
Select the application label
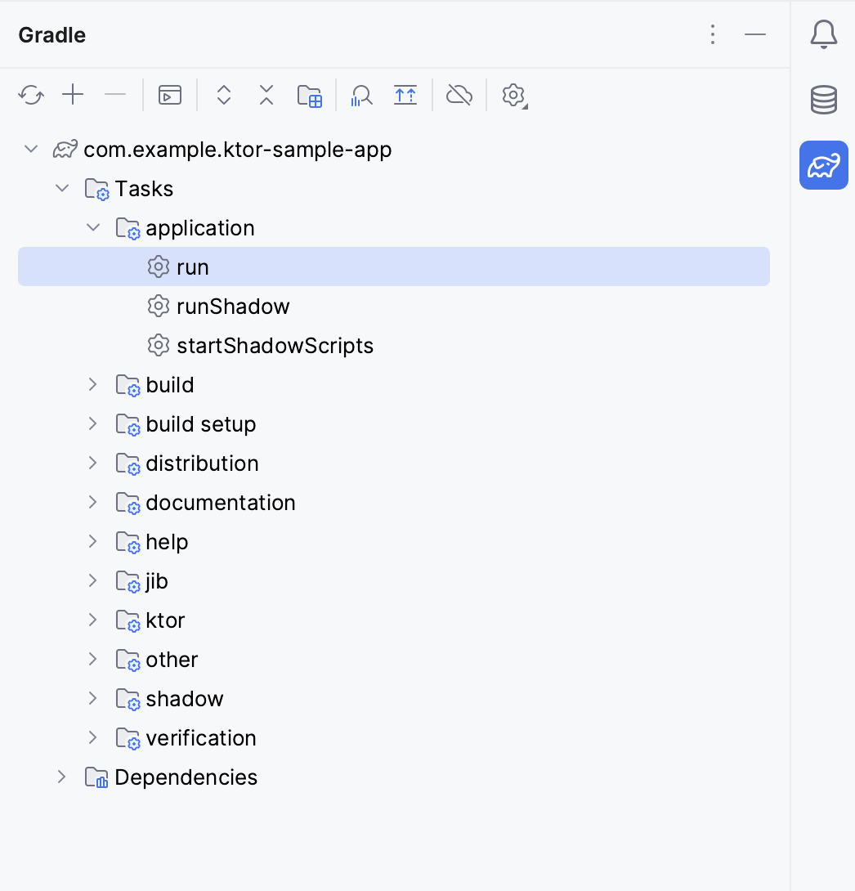(x=200, y=228)
